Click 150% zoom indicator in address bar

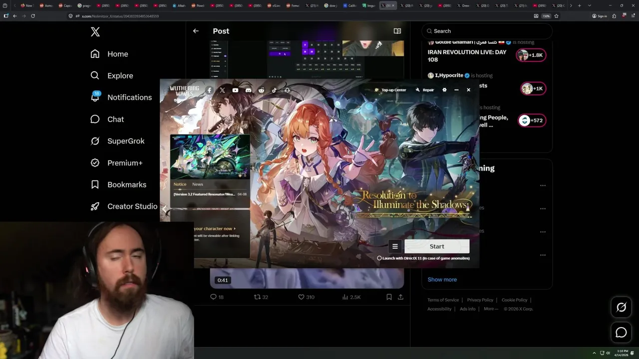[x=546, y=16]
